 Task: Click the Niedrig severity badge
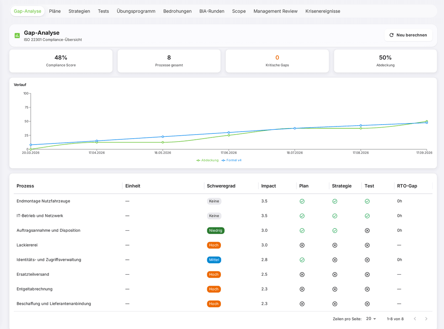click(x=216, y=230)
